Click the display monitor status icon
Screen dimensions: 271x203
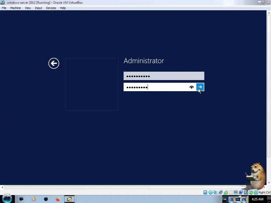236,192
